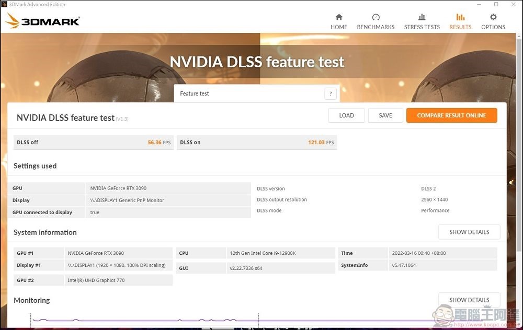Click the 3DMark logo
Viewport: 523px width, 330px height.
click(42, 21)
